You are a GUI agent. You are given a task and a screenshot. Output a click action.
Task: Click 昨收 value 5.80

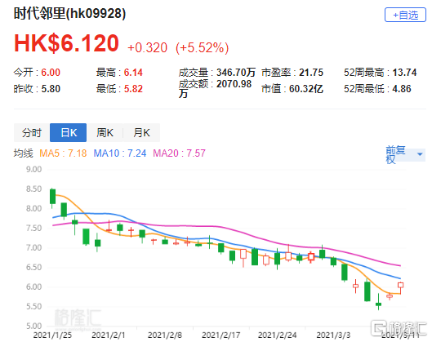[x=51, y=89]
